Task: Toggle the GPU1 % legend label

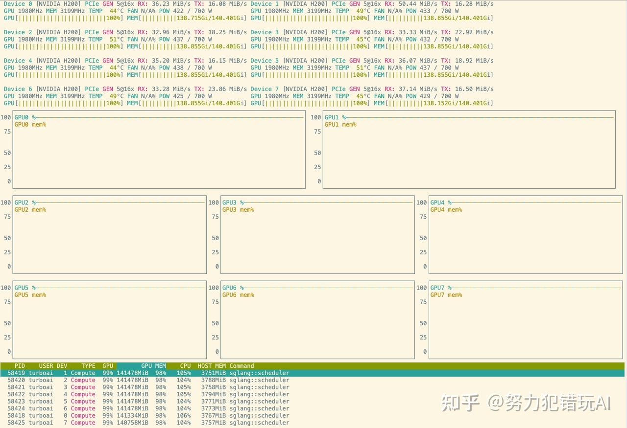Action: point(336,117)
